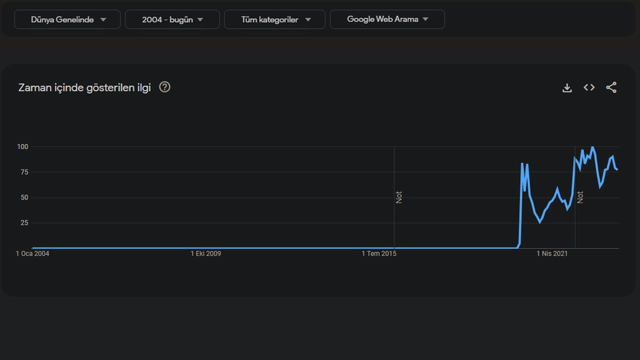
Task: Click the 'Not' marker near 2015
Action: pyautogui.click(x=399, y=197)
